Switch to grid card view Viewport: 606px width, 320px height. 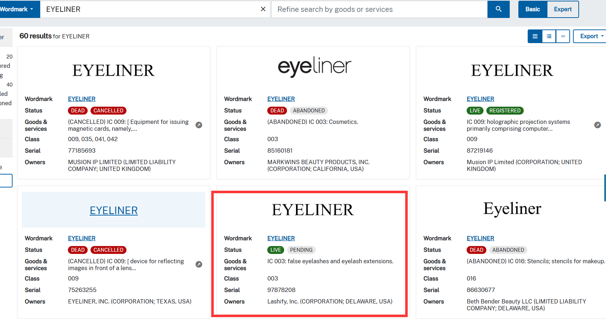point(535,36)
